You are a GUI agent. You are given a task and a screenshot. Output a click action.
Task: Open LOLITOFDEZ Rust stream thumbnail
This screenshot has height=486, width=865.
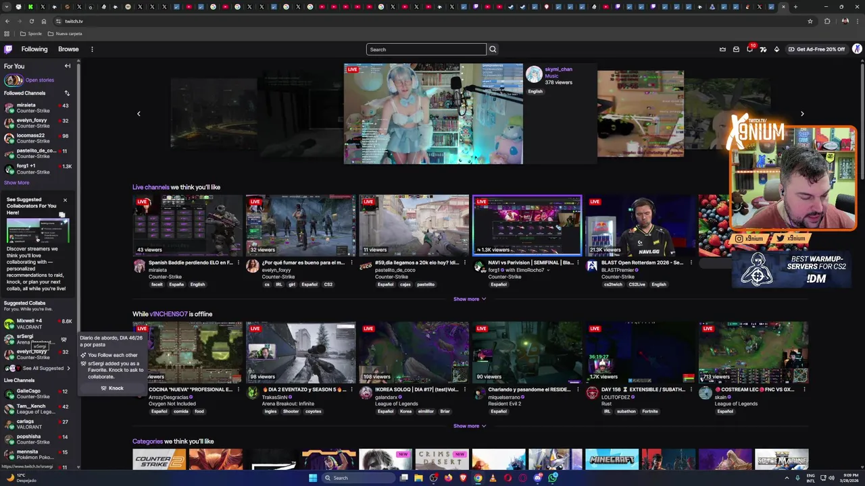(641, 352)
